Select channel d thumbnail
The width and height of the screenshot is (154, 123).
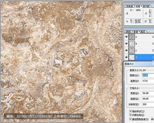tap(132, 57)
